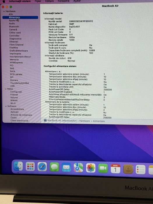Select USB in the sidebar
This screenshot has width=153, height=204.
(x=12, y=86)
